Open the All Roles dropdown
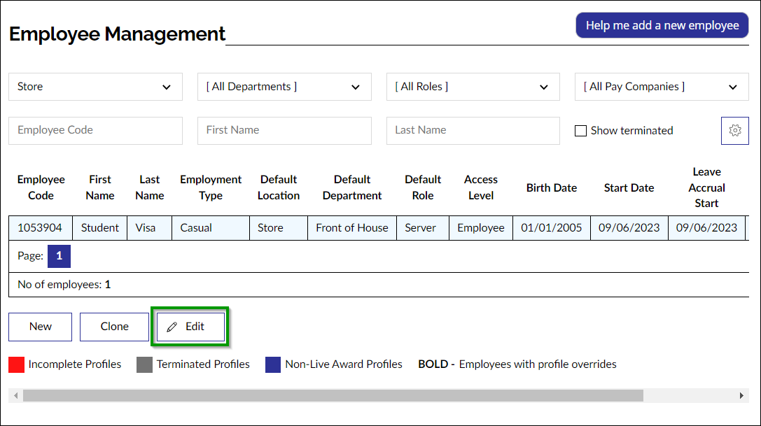761x426 pixels. (473, 86)
